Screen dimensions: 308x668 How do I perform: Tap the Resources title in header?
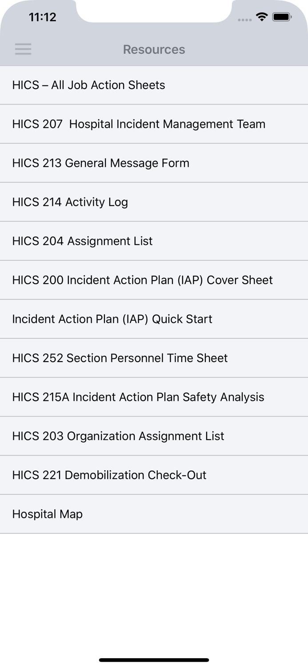tap(154, 49)
